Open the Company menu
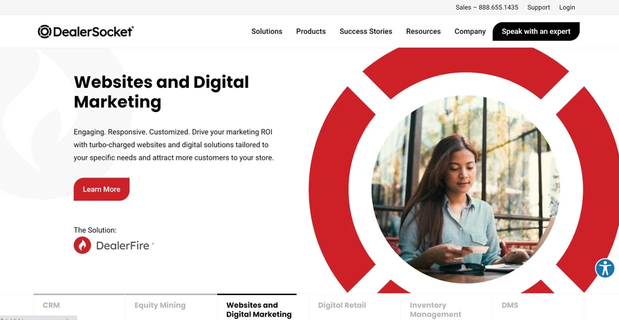 (470, 31)
